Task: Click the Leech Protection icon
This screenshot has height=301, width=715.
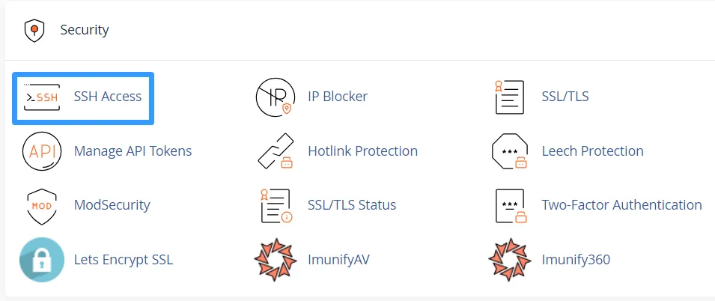Action: tap(510, 151)
